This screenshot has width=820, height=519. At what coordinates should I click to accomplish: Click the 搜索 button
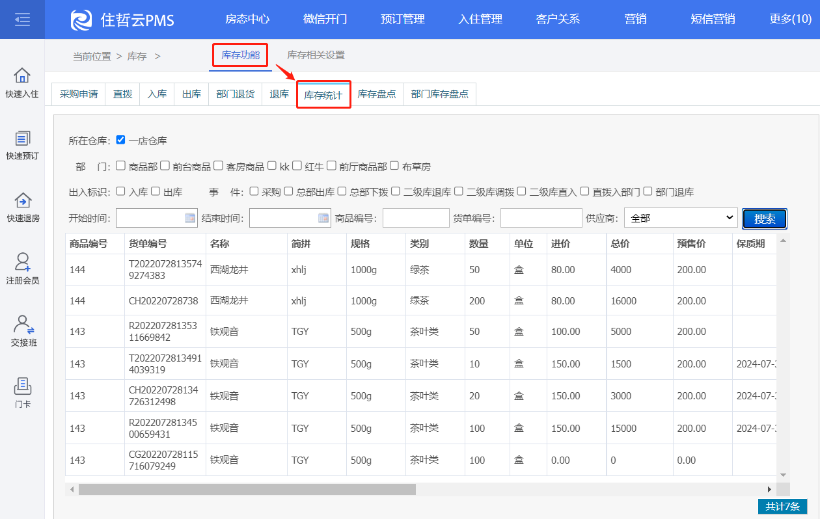point(765,219)
